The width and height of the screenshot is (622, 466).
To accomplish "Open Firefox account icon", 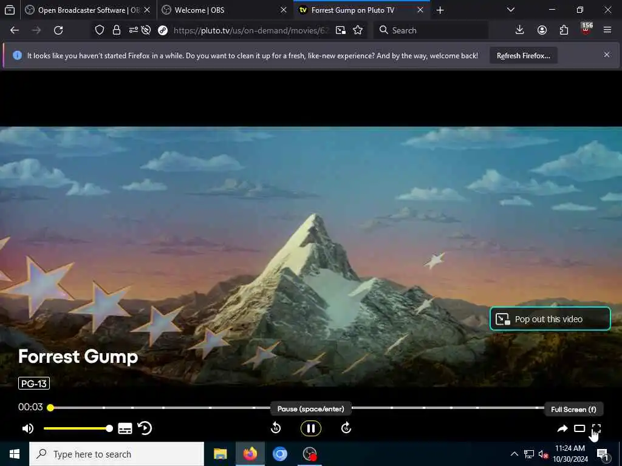I will tap(542, 30).
